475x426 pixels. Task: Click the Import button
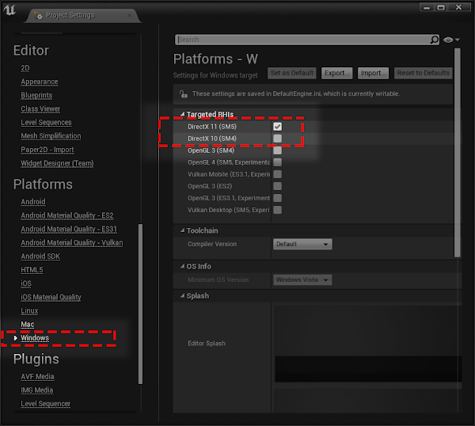click(373, 73)
